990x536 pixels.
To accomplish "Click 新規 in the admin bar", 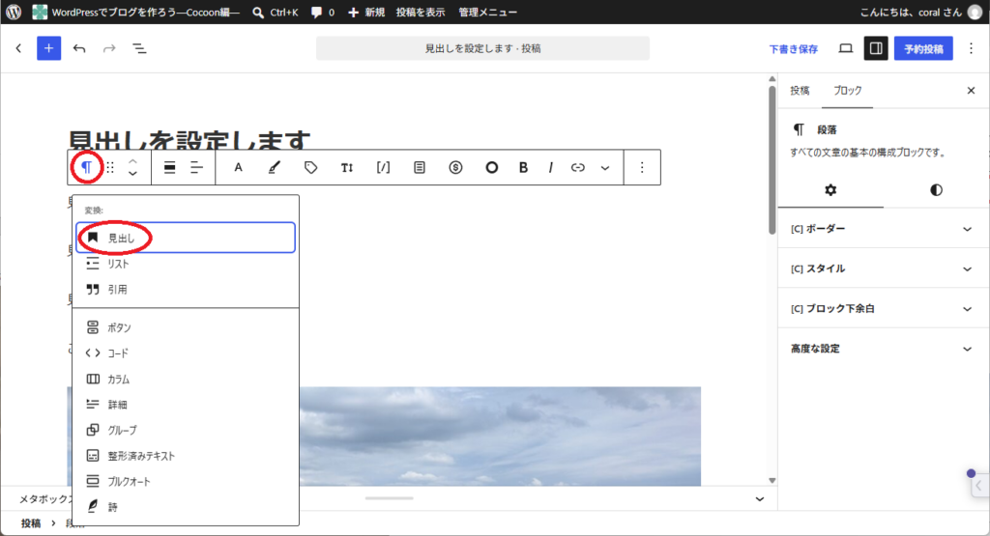I will [366, 12].
